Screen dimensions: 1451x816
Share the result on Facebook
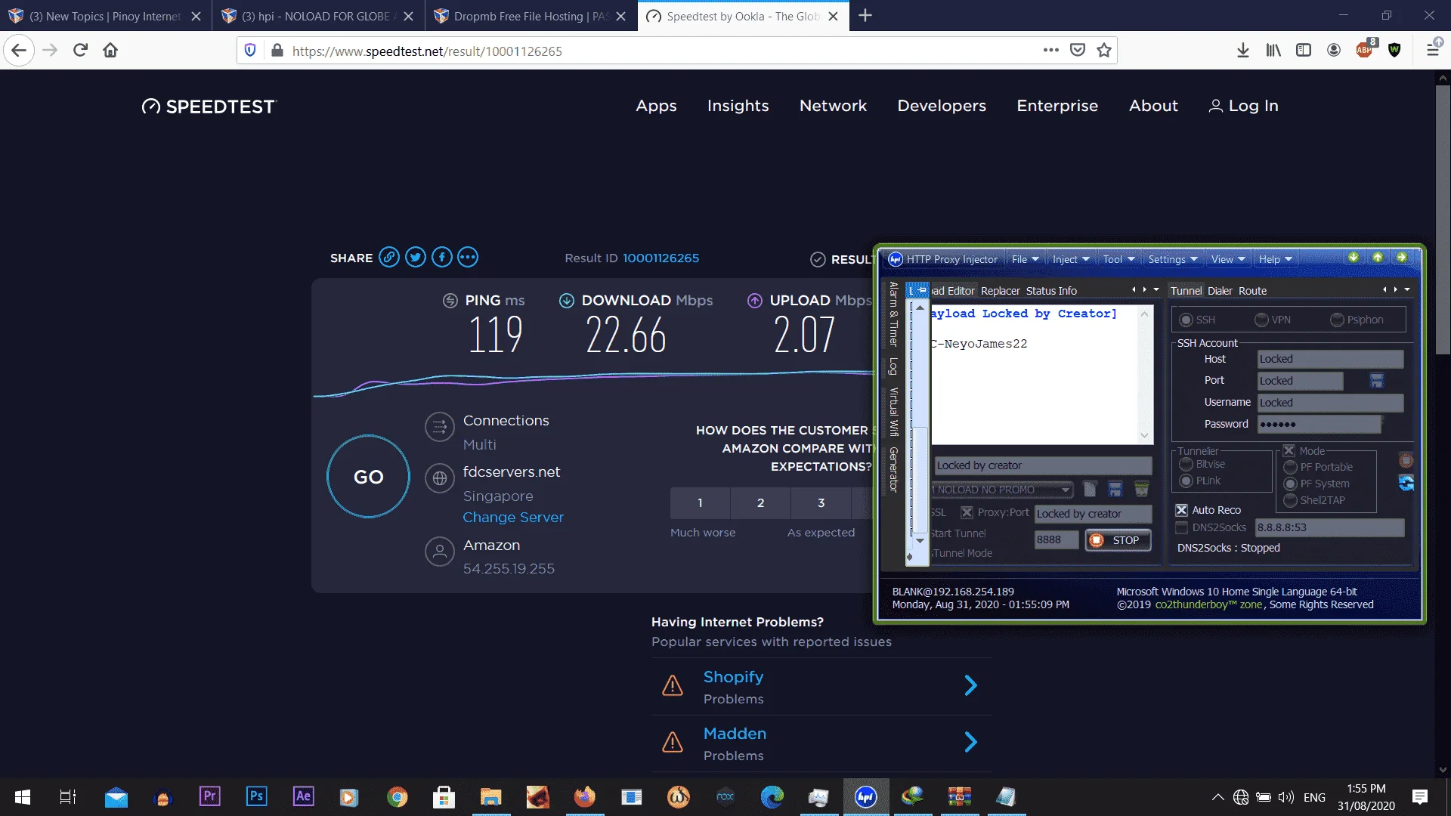442,258
